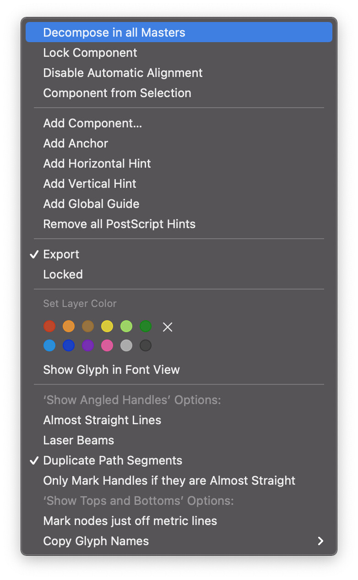Set layer color to purple
The width and height of the screenshot is (358, 580).
[x=88, y=345]
